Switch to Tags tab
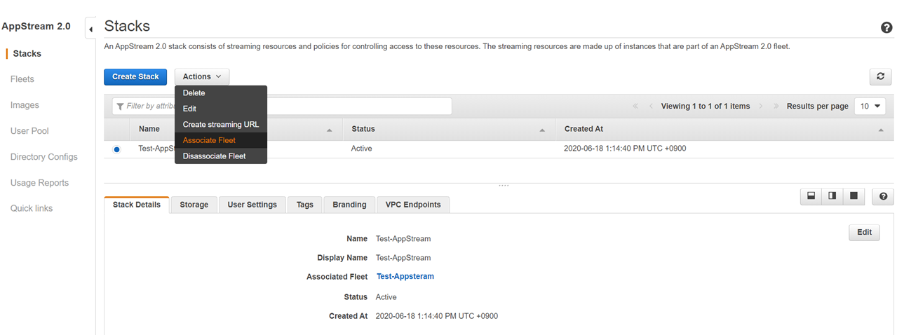The height and width of the screenshot is (335, 897). [305, 205]
